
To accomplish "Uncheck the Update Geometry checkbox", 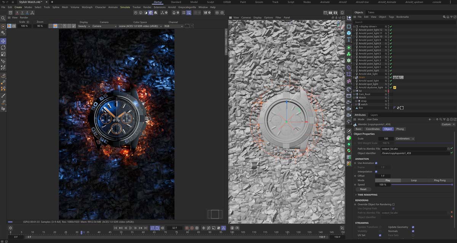I will (413, 227).
